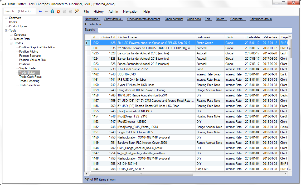The width and height of the screenshot is (301, 185).
Task: Click into the trade Search field
Action: click(x=195, y=30)
